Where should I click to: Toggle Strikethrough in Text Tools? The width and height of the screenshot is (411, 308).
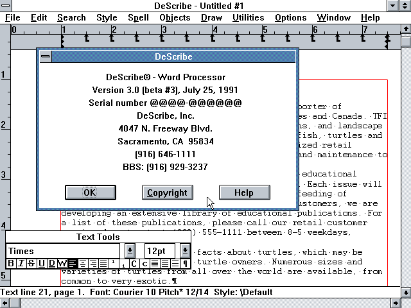[31, 263]
